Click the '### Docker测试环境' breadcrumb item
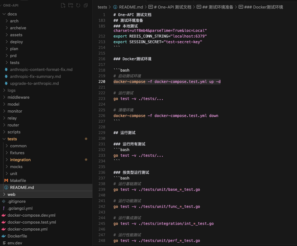The image size is (297, 246). (268, 7)
